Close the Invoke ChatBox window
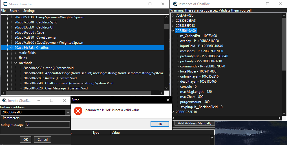The height and width of the screenshot is (145, 287). 65,100
